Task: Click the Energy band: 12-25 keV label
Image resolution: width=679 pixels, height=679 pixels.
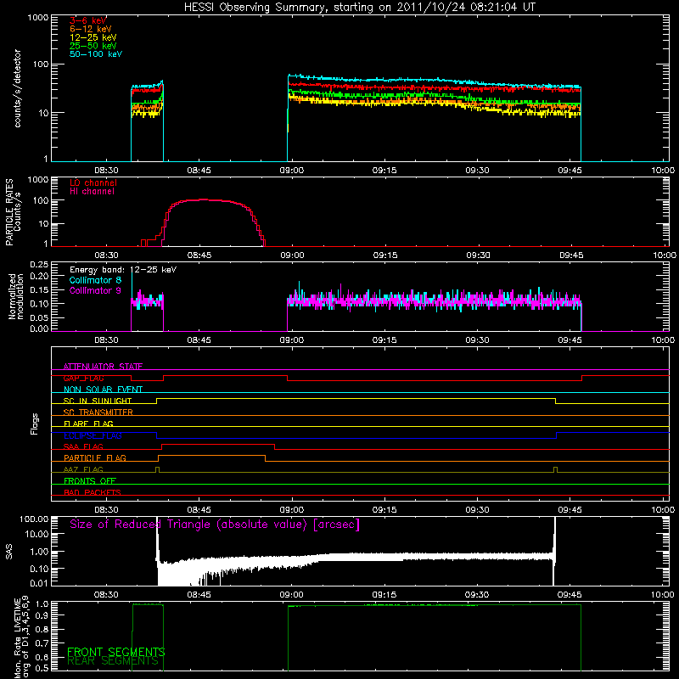Action: 123,270
